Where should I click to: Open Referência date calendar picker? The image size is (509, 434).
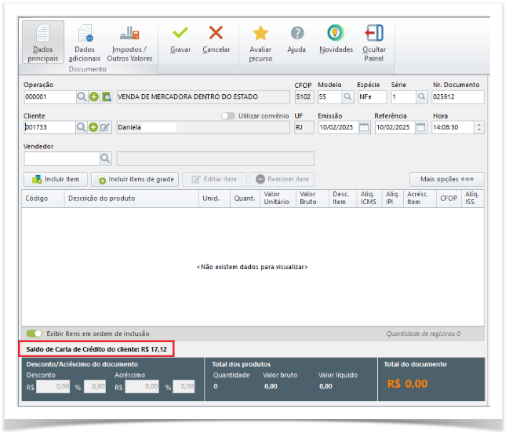pos(420,127)
